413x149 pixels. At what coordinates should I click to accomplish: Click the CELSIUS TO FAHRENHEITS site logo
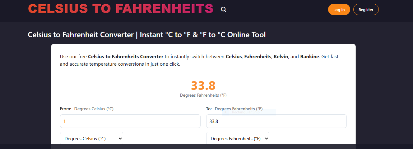click(x=121, y=9)
